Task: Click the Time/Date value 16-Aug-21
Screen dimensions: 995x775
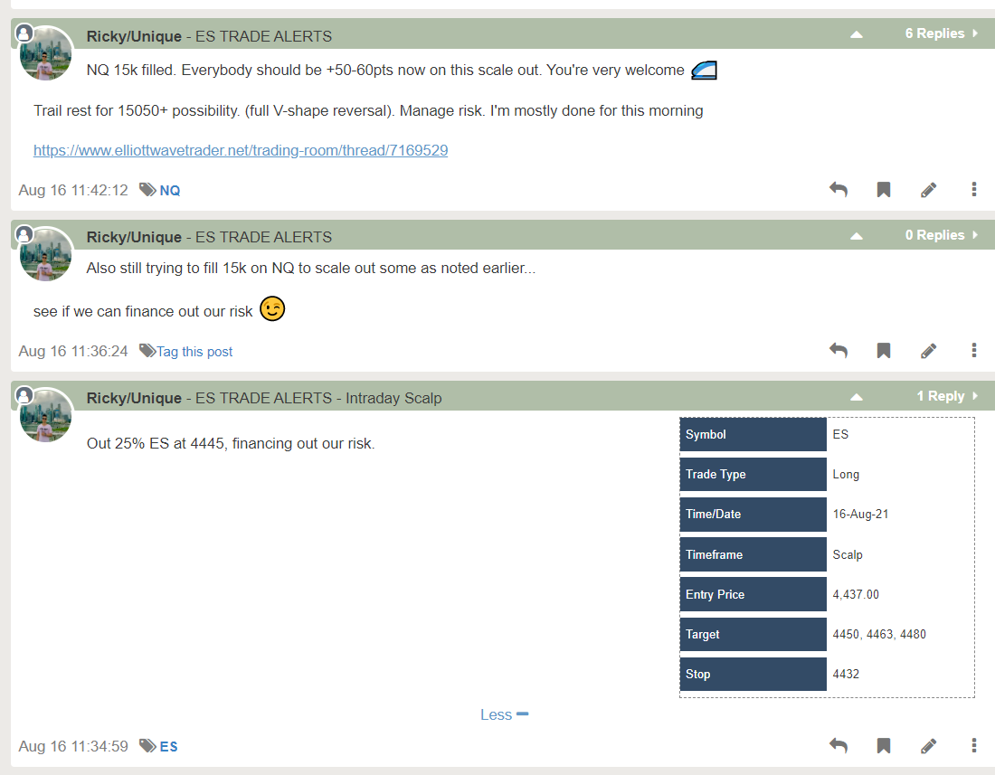Action: pos(860,515)
